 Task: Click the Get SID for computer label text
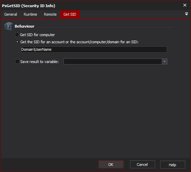click(x=37, y=35)
